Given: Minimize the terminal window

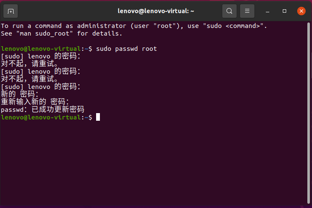Looking at the screenshot, I should pos(268,11).
